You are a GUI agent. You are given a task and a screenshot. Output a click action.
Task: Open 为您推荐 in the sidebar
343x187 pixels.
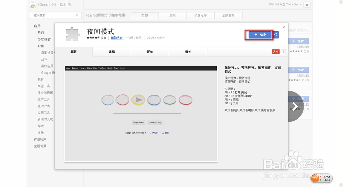tap(44, 39)
